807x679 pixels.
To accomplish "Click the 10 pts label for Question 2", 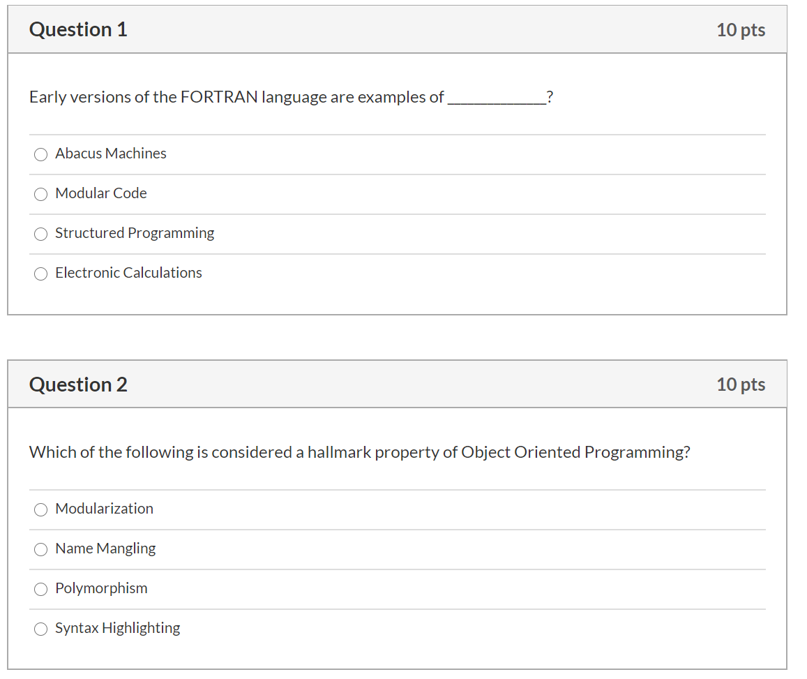I will [x=741, y=384].
